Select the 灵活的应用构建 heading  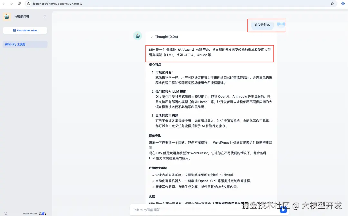coord(167,115)
